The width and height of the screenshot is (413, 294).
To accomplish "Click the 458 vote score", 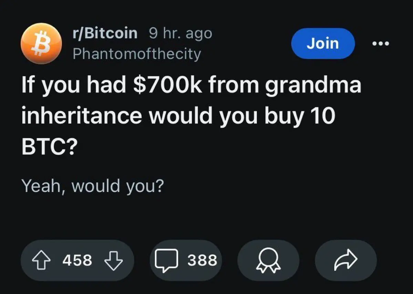I will tap(77, 260).
